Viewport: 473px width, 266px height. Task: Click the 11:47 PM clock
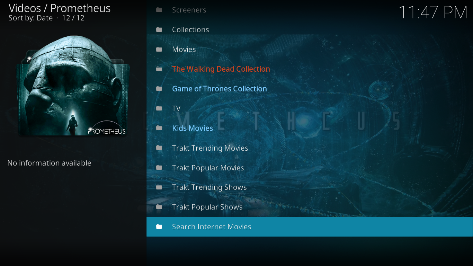pyautogui.click(x=434, y=13)
